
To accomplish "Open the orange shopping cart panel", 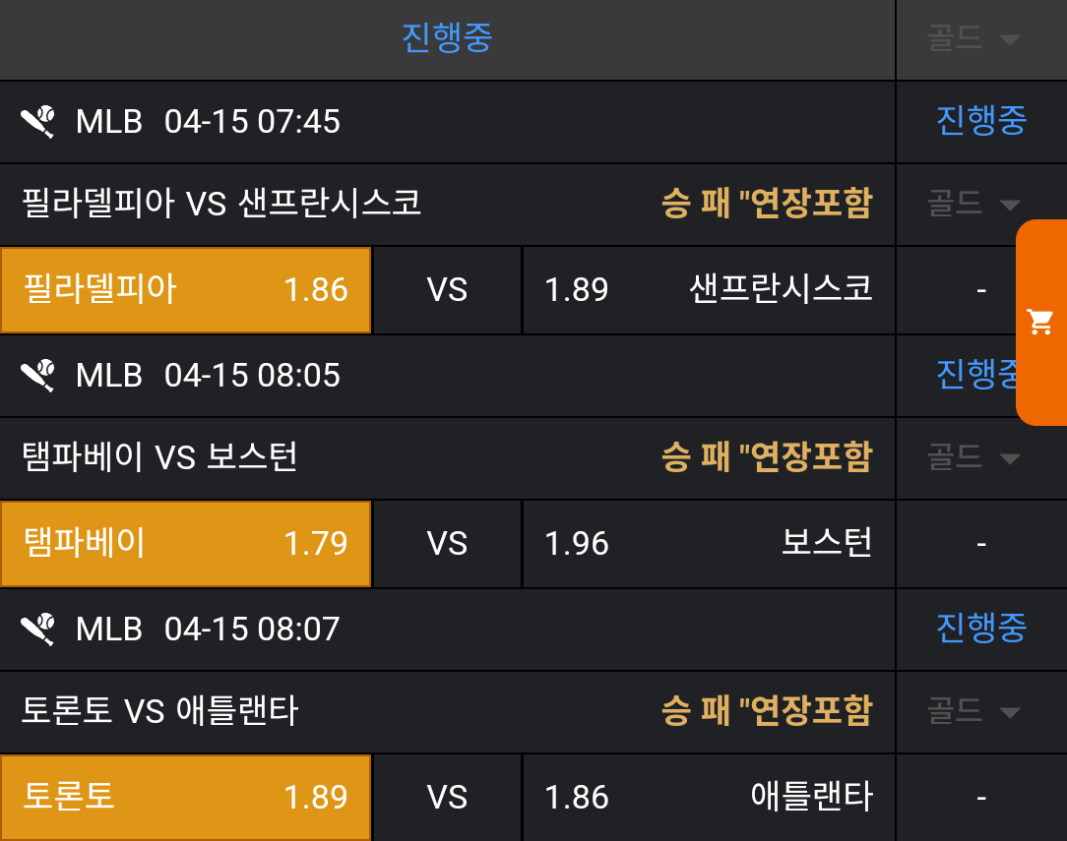I will coord(1040,322).
